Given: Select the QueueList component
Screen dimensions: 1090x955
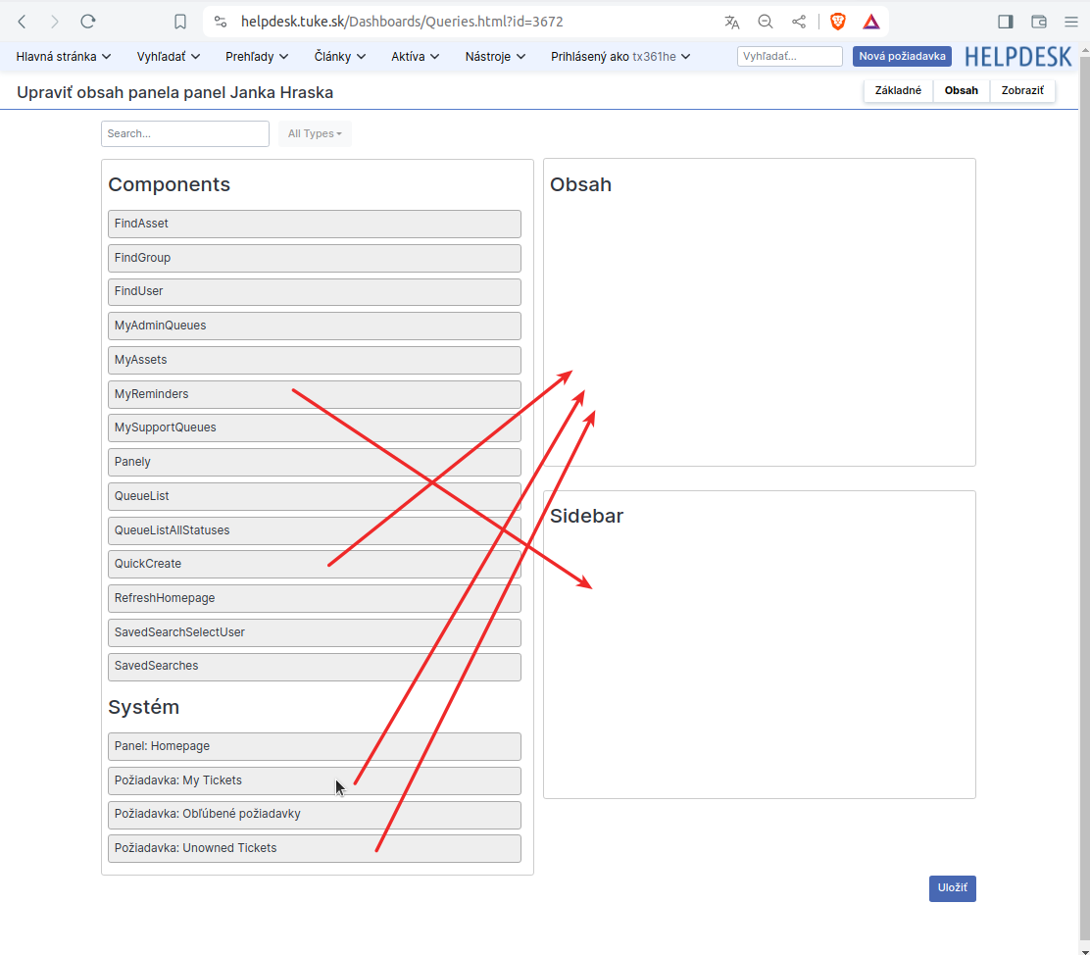Looking at the screenshot, I should coord(315,497).
